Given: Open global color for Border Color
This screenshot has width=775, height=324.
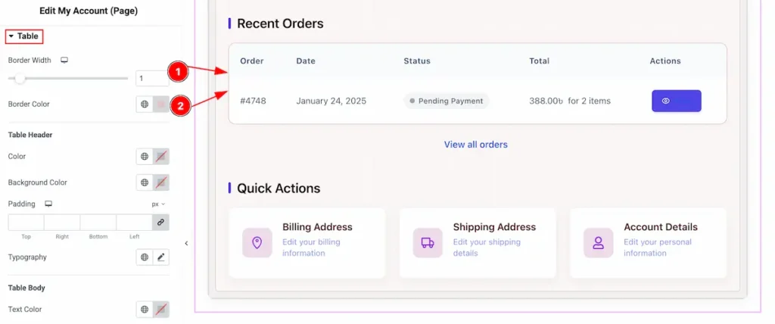Looking at the screenshot, I should [144, 104].
